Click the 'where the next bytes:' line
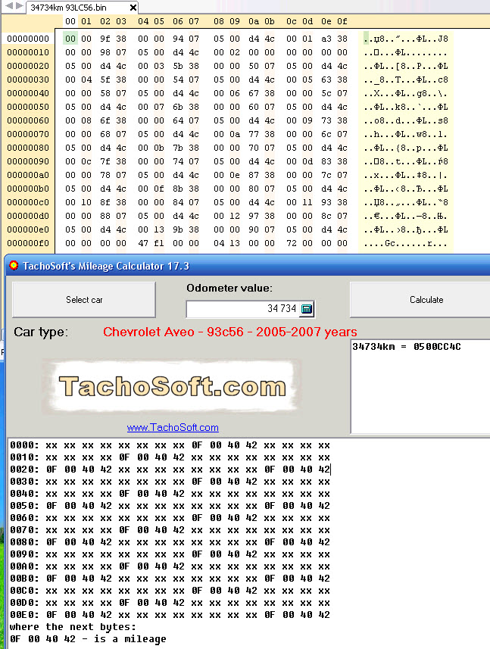This screenshot has width=490, height=649. click(x=73, y=627)
